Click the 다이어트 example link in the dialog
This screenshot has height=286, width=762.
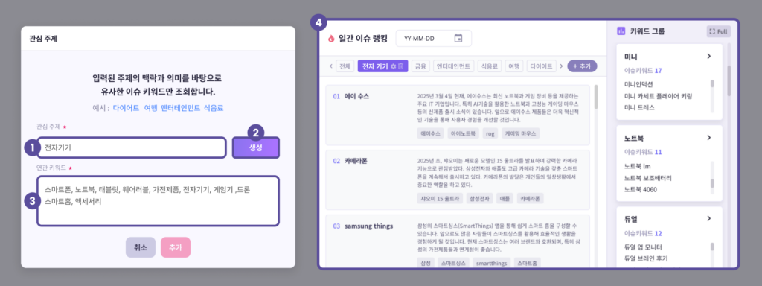(x=126, y=108)
